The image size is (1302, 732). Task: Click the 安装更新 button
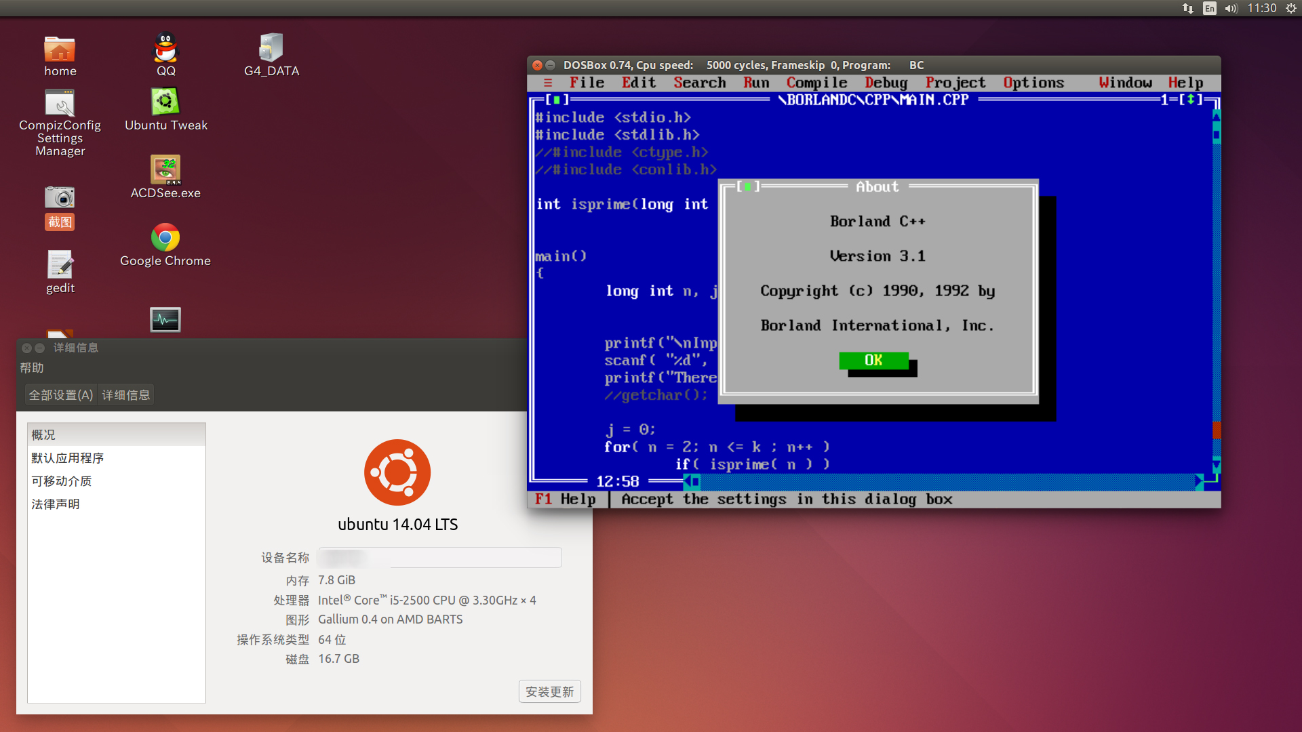pyautogui.click(x=549, y=691)
